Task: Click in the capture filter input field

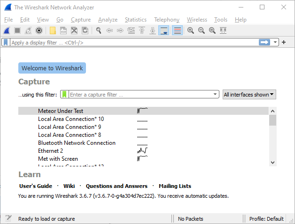Action: pos(140,95)
